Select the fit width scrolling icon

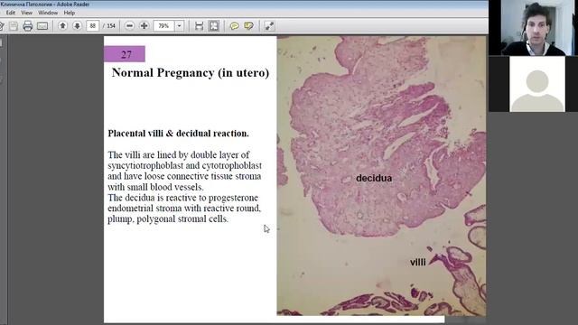click(x=199, y=26)
